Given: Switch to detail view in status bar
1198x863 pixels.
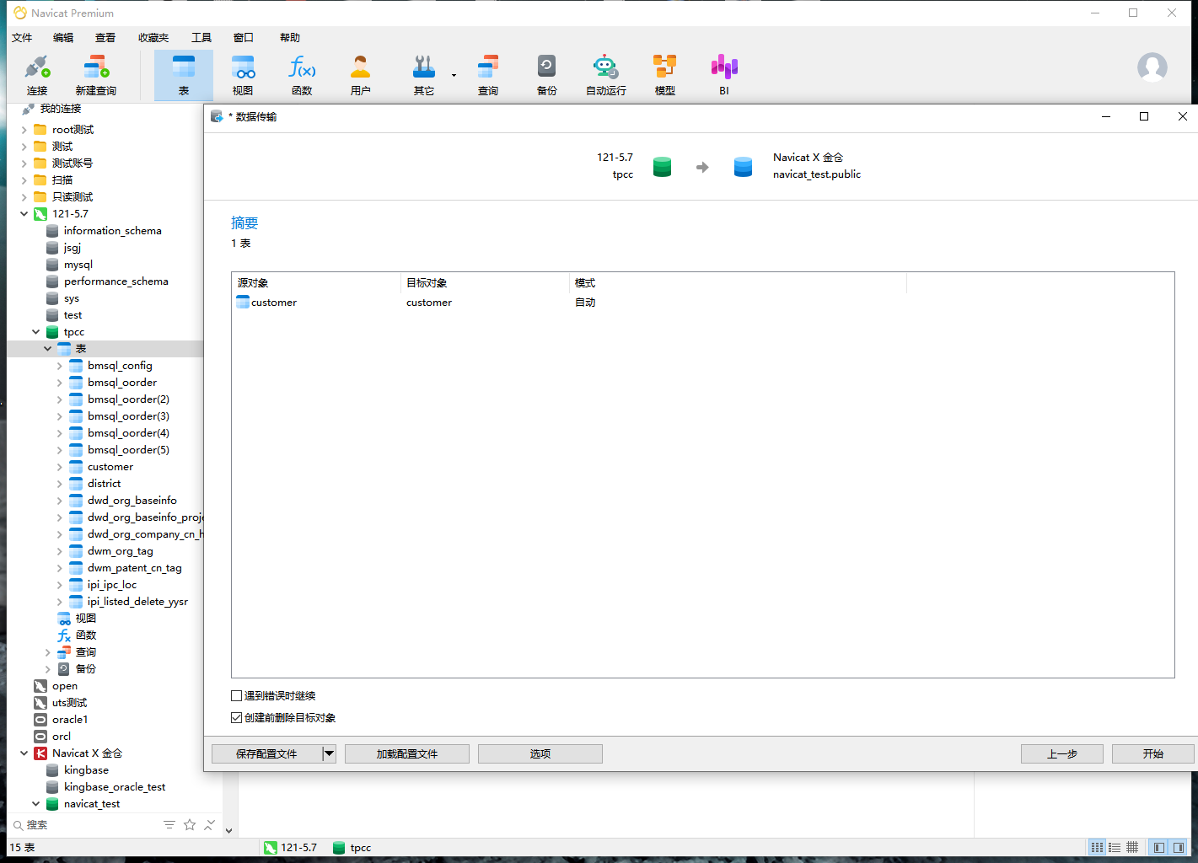Looking at the screenshot, I should point(1115,848).
